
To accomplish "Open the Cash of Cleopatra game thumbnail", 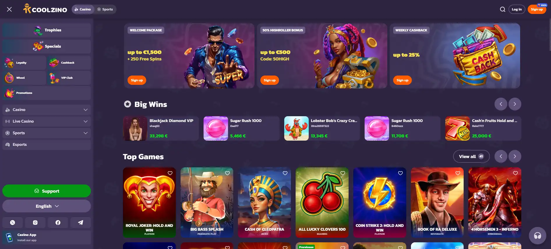I will click(264, 203).
